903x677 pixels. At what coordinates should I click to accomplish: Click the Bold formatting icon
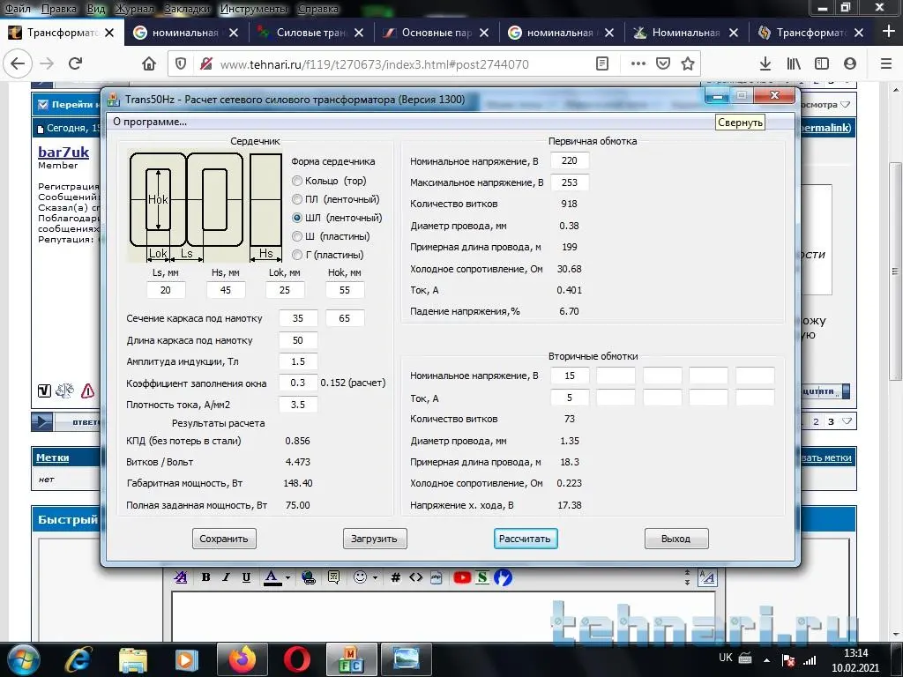205,577
